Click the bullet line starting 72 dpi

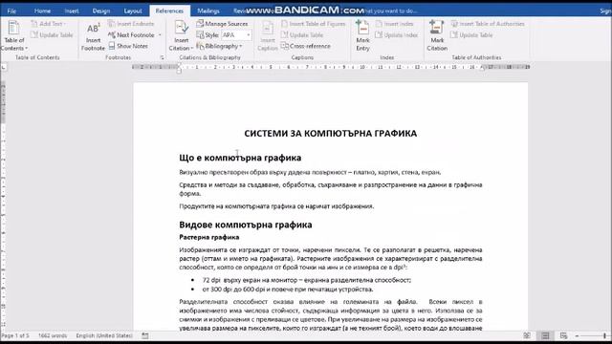point(306,280)
